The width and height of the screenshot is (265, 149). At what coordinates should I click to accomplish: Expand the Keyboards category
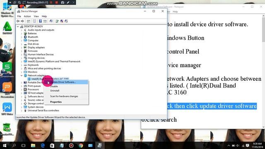(22, 65)
